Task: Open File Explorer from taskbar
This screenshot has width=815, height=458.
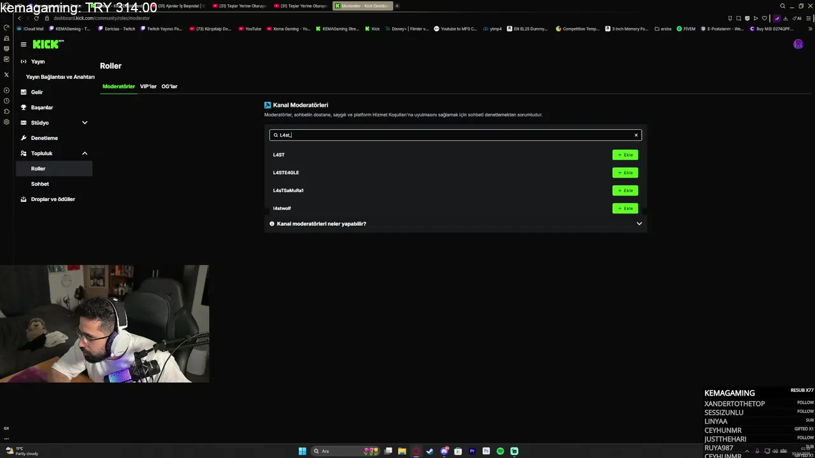Action: (x=402, y=451)
